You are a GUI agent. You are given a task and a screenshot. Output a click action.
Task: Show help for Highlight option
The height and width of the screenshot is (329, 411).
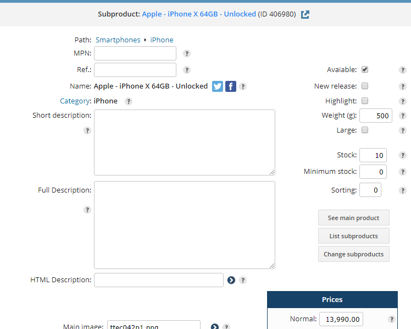point(403,101)
